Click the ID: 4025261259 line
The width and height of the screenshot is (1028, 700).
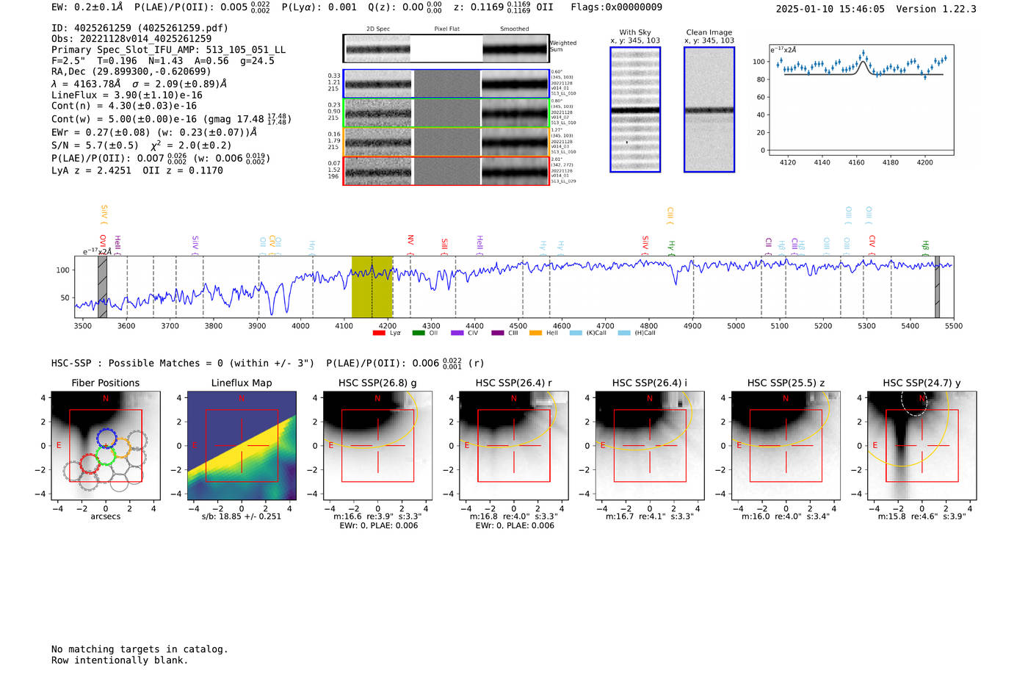[x=140, y=28]
